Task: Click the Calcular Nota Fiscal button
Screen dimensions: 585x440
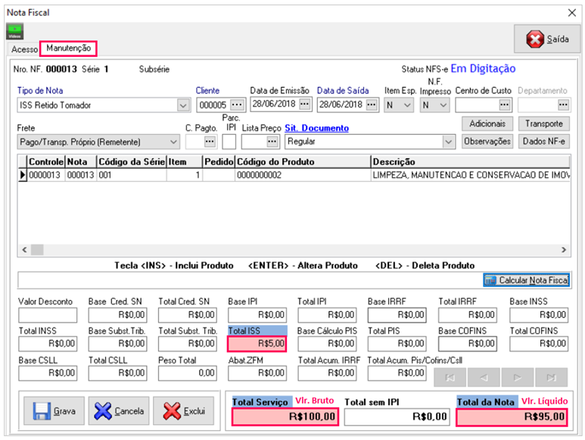Action: [526, 280]
